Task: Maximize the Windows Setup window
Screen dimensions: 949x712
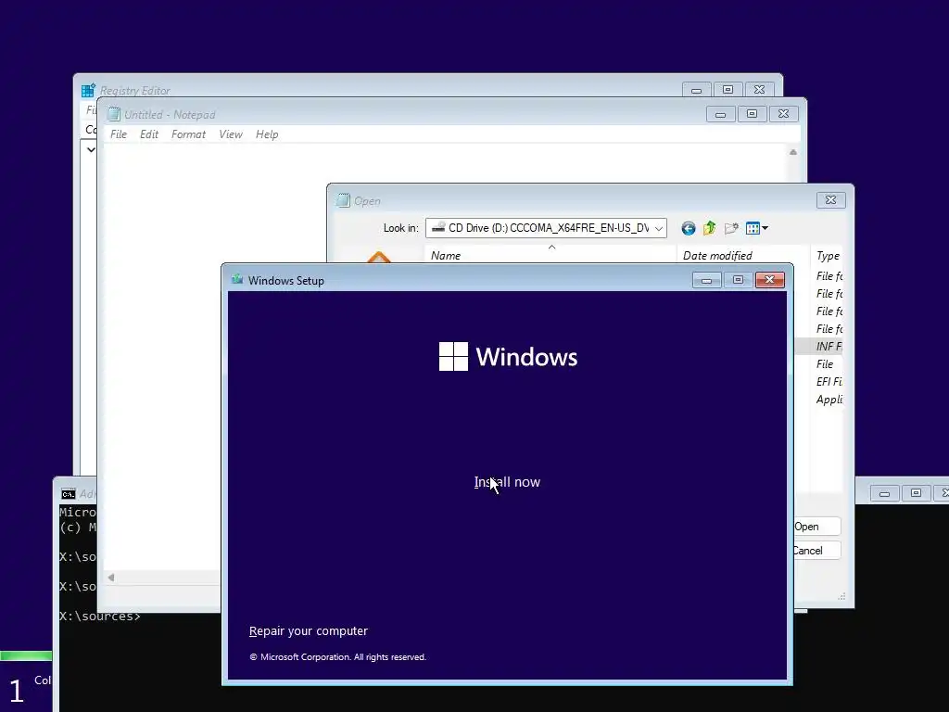Action: pos(738,280)
